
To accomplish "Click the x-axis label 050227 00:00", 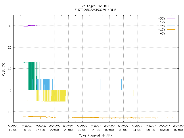I will tap(82, 128).
